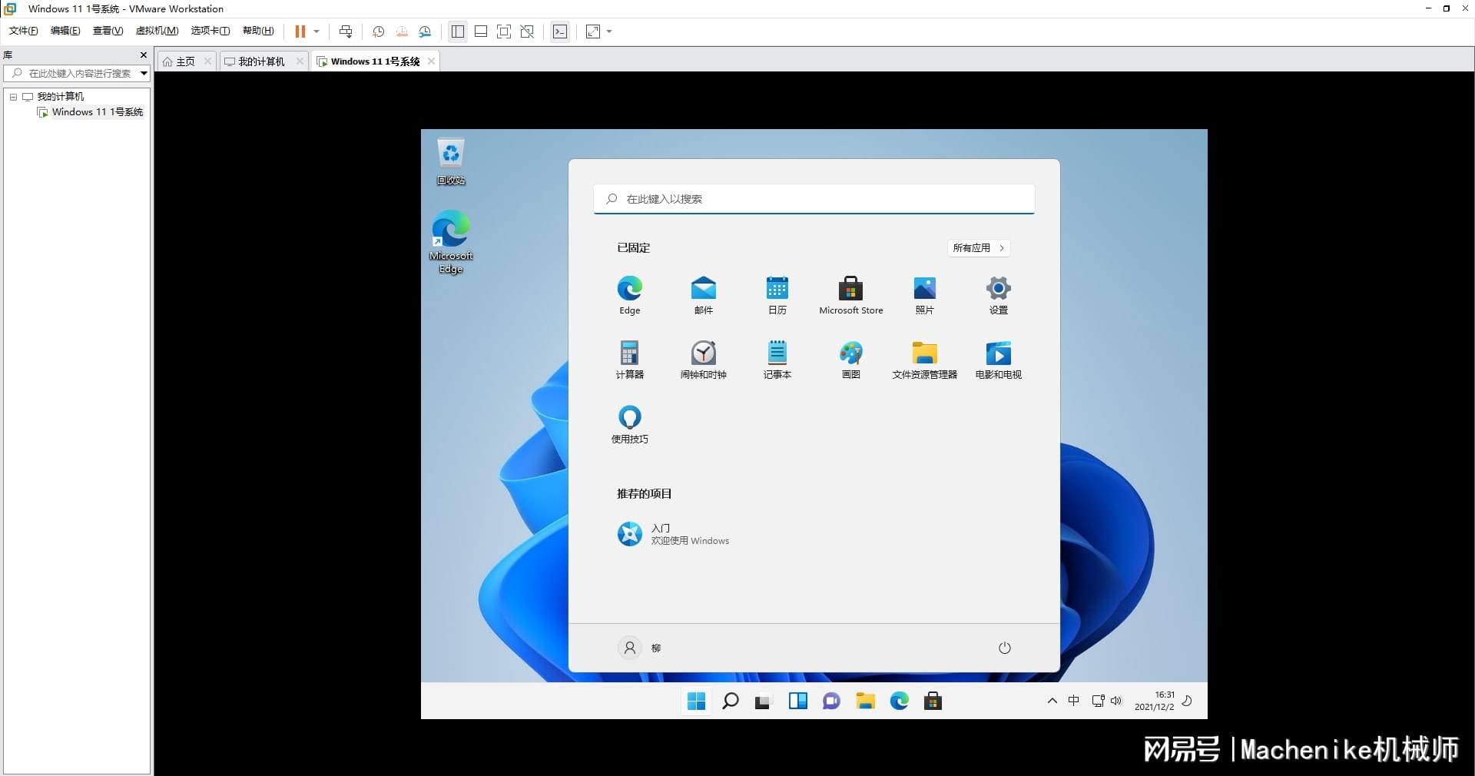Close the Windows 11 1号系统 tab
The width and height of the screenshot is (1475, 776).
pos(431,61)
